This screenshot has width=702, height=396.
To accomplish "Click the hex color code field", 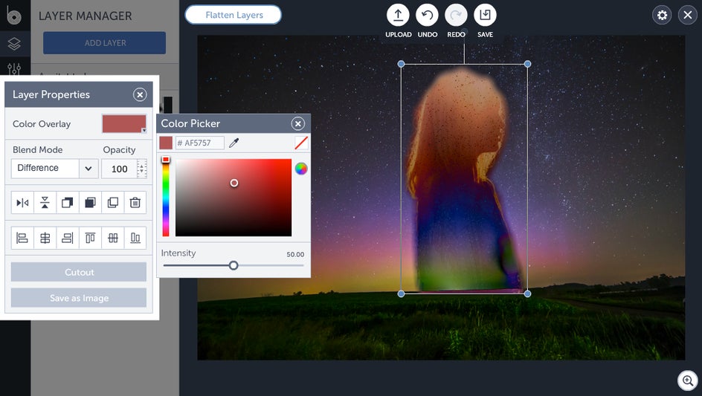I will (x=199, y=143).
